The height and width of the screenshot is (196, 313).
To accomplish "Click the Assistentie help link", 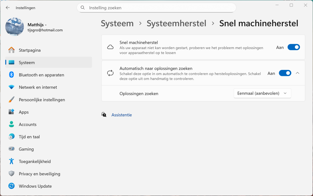I will [x=122, y=115].
